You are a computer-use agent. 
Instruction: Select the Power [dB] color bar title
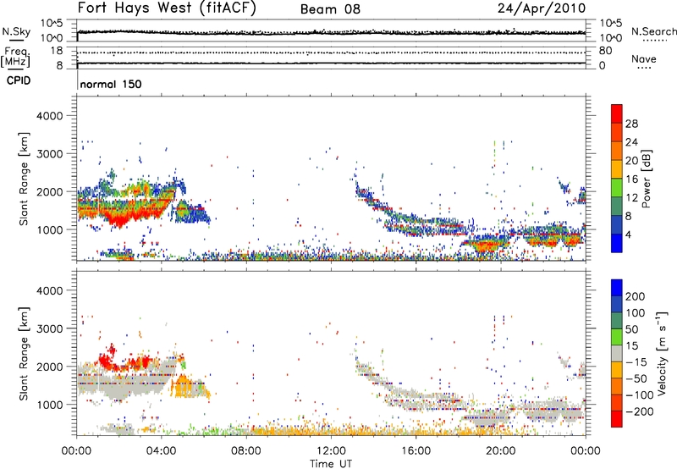click(x=646, y=179)
